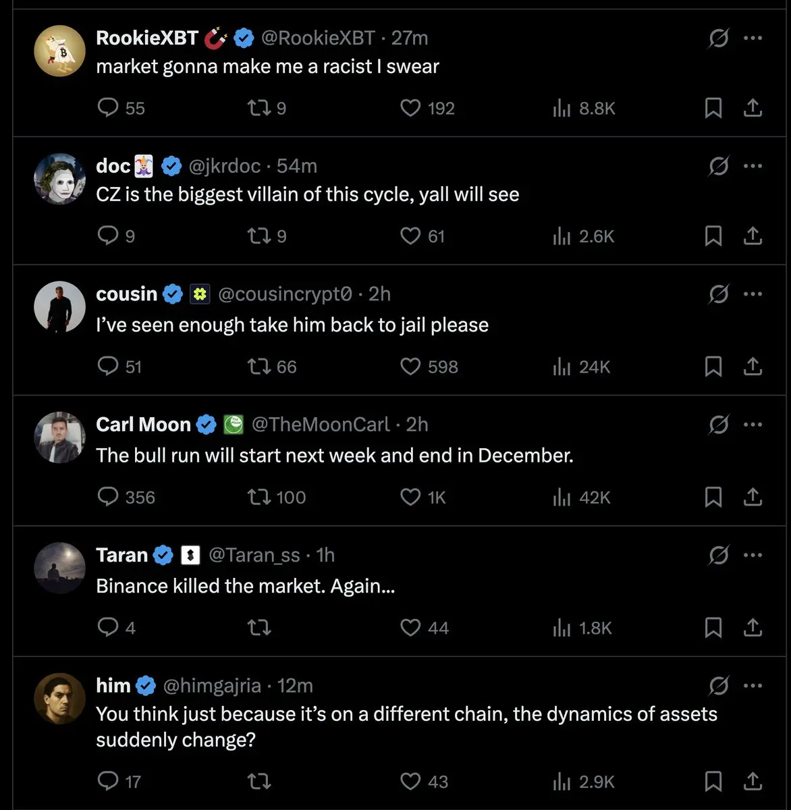
Task: Open doc's joker profile picture
Action: [x=60, y=178]
